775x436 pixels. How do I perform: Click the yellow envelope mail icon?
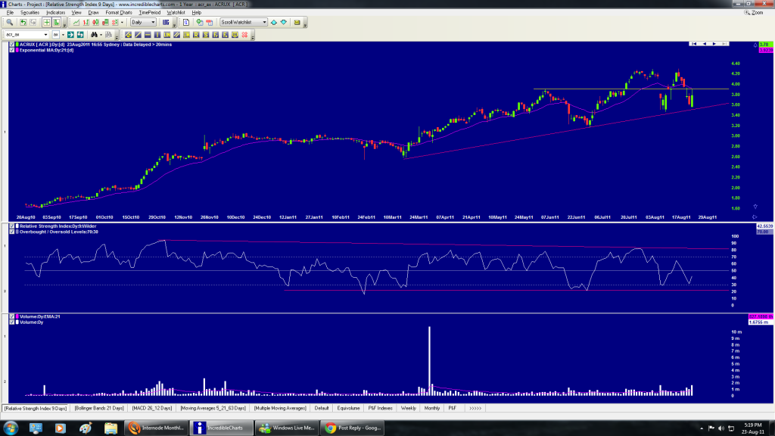(297, 22)
